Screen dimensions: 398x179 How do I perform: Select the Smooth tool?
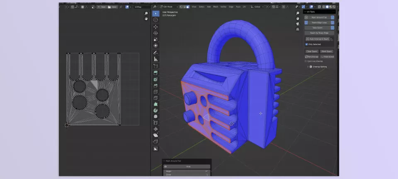(155, 116)
